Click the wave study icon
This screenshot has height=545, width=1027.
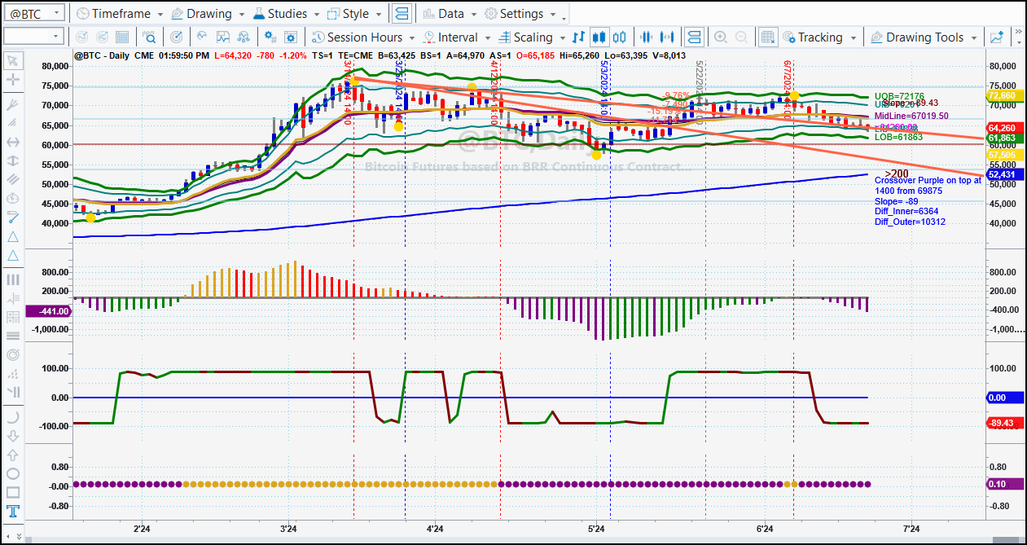(201, 37)
